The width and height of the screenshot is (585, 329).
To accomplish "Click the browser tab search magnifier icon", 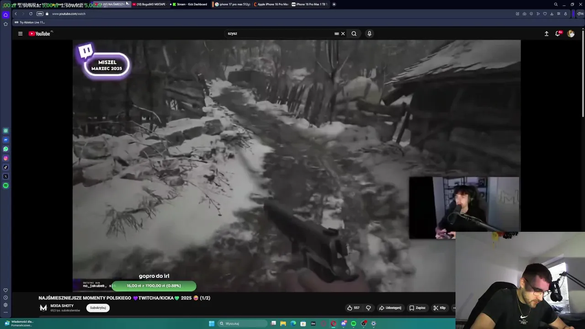I will [x=556, y=4].
